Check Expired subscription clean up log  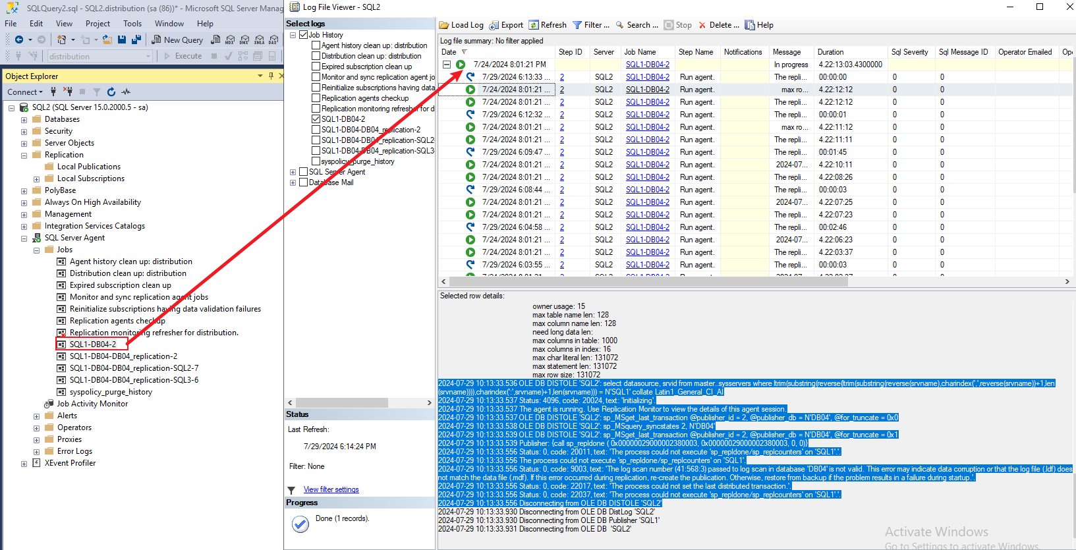coord(316,67)
